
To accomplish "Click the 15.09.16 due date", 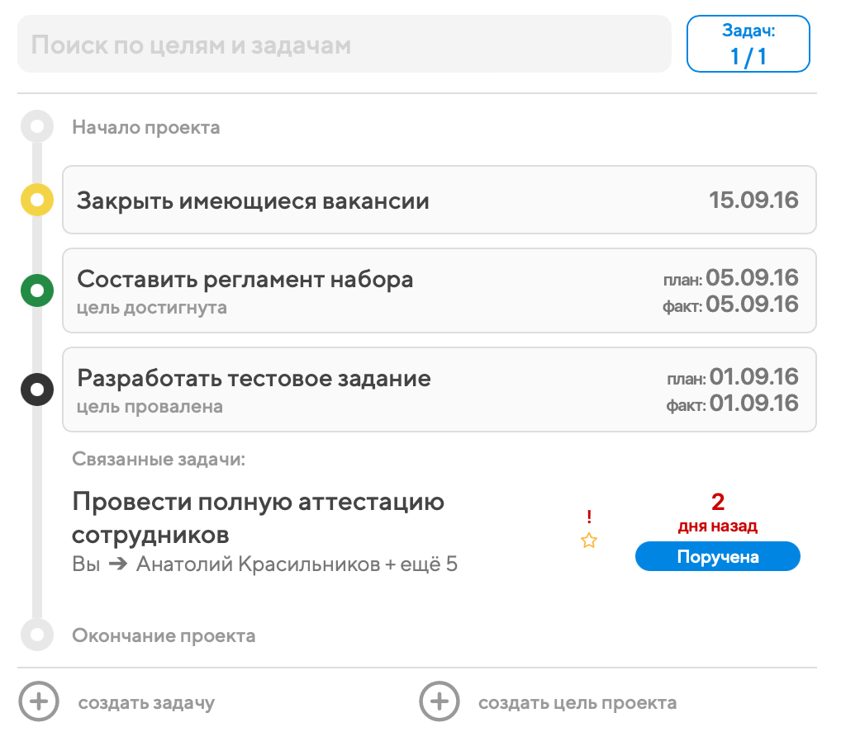I will point(753,201).
